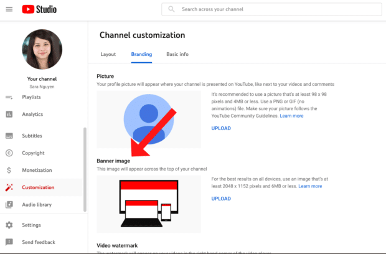Upload a new profile picture
This screenshot has height=254, width=386.
(221, 128)
